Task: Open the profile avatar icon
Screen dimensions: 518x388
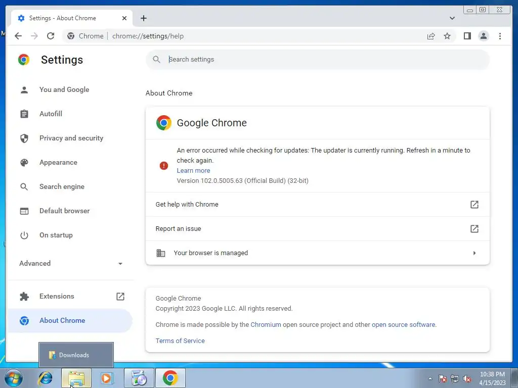Action: (483, 36)
